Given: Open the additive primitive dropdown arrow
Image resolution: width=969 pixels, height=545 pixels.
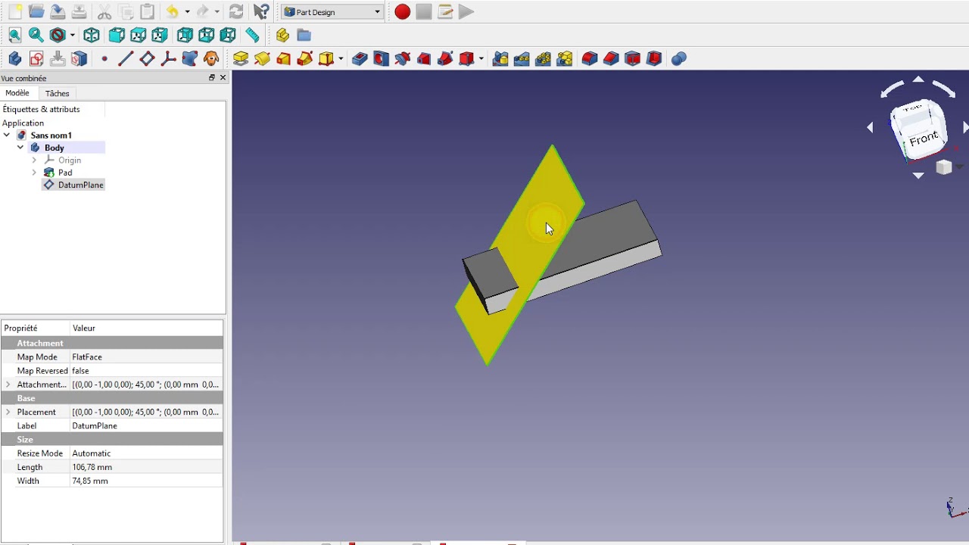Looking at the screenshot, I should [341, 58].
